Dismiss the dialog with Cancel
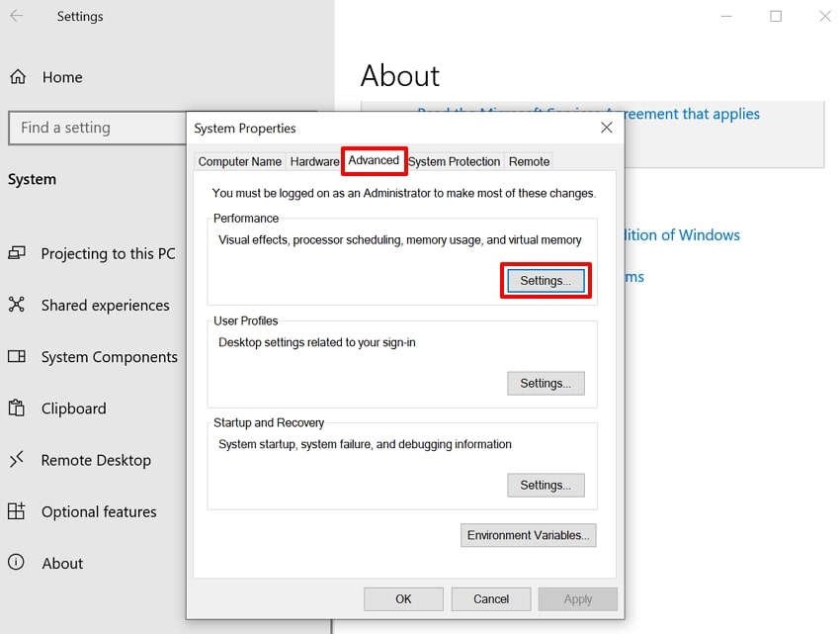 490,598
